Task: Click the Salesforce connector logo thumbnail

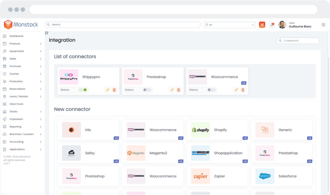Action: 265,176
